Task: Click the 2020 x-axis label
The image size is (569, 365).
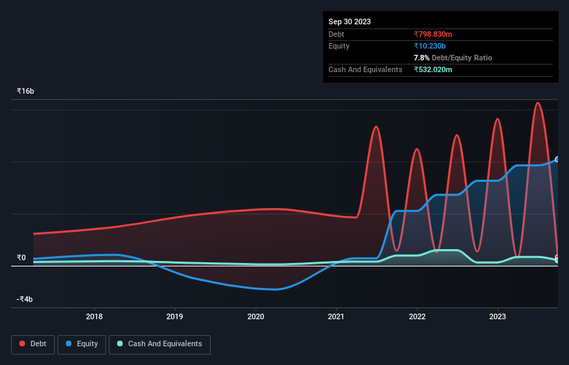Action: tap(256, 316)
